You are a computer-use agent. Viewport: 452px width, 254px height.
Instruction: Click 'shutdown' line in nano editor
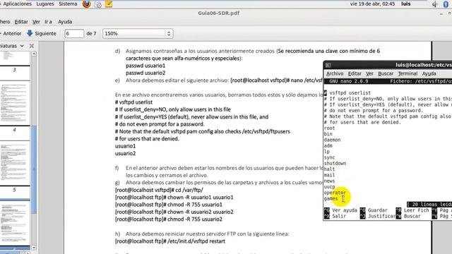(335, 163)
